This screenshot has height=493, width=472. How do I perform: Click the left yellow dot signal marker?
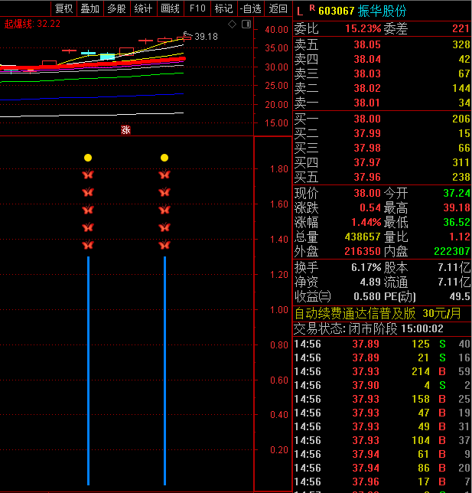tap(88, 158)
